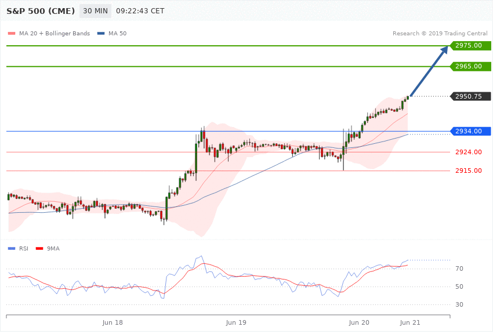Image resolution: width=493 pixels, height=334 pixels.
Task: Click the 09:22:43 CET timestamp
Action: click(x=140, y=11)
